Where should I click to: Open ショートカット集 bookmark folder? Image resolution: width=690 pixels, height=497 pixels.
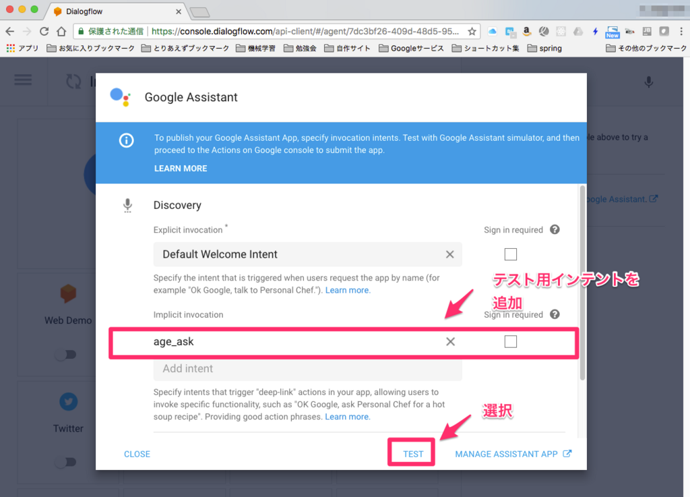tap(485, 48)
